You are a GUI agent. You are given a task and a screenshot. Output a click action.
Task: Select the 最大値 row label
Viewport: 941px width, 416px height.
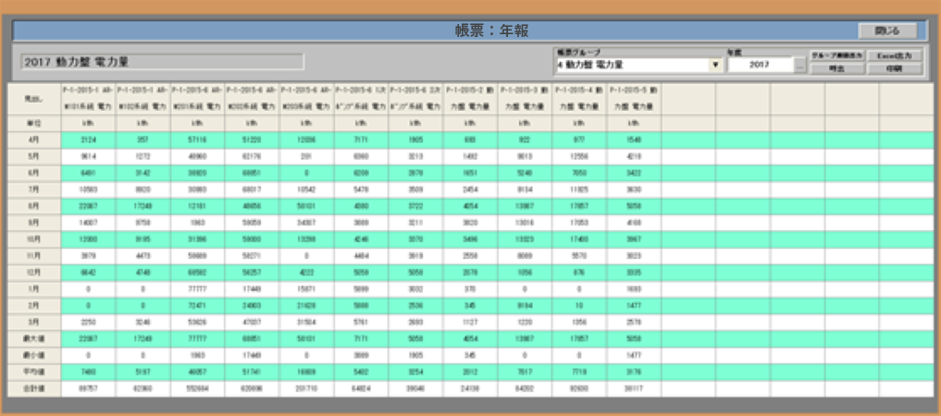point(33,339)
